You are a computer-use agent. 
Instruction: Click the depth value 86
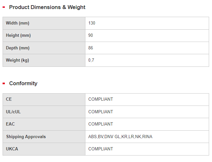[91, 48]
